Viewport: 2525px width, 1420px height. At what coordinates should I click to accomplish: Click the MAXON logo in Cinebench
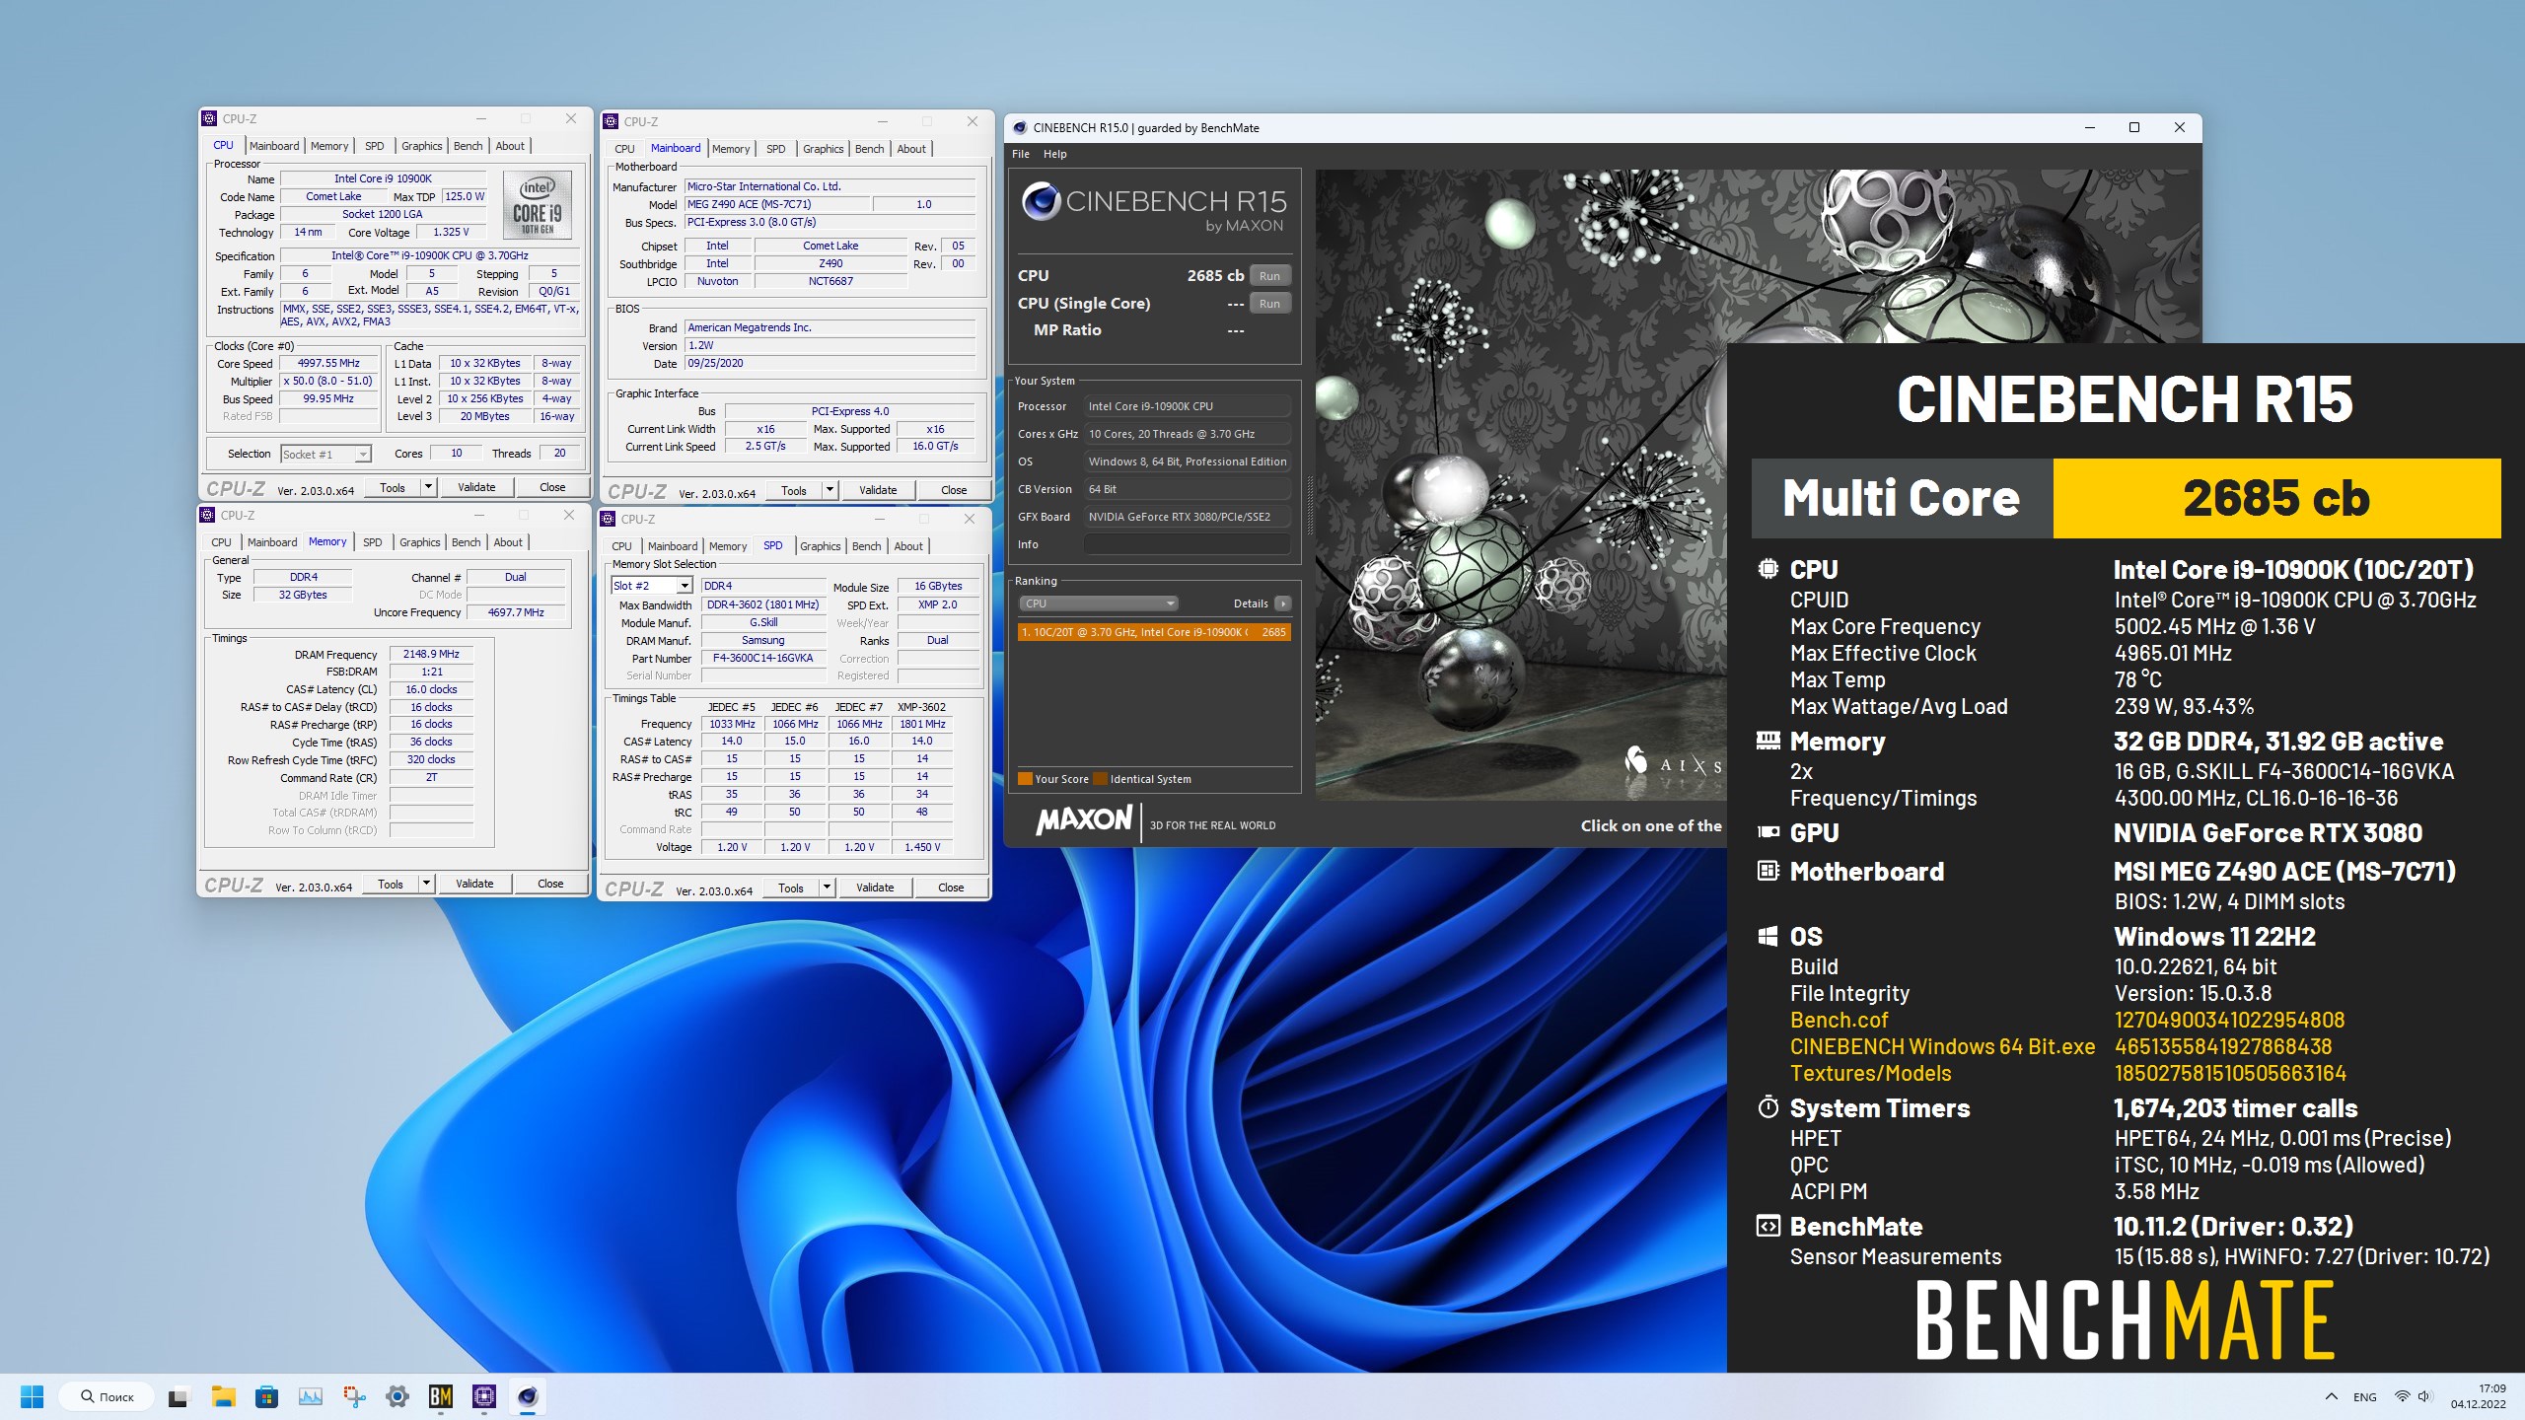click(1084, 820)
